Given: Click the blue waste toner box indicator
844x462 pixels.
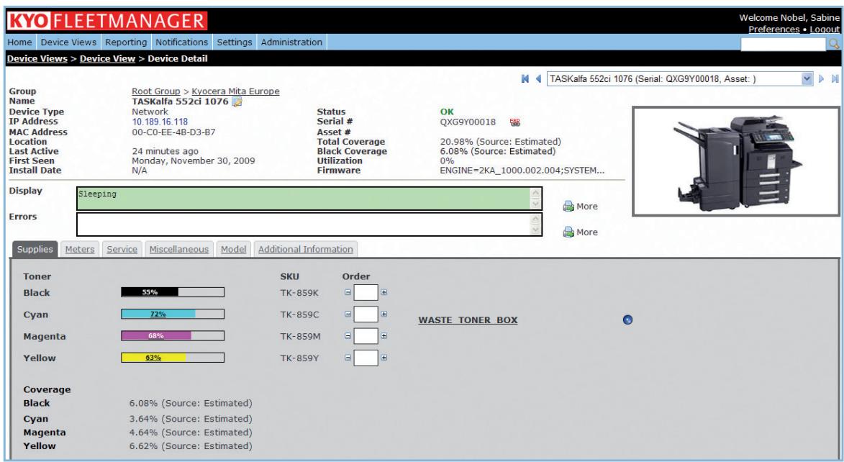Looking at the screenshot, I should tap(627, 320).
